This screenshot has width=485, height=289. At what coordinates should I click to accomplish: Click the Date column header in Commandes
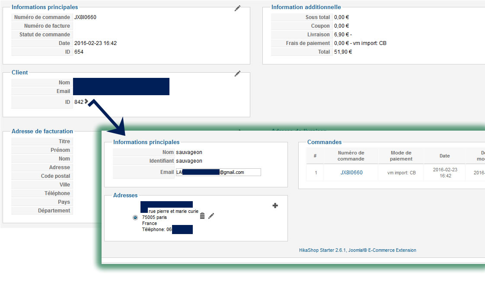point(444,156)
